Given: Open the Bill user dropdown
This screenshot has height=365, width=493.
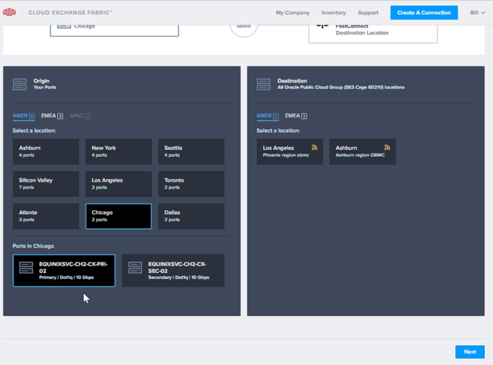Looking at the screenshot, I should 477,12.
